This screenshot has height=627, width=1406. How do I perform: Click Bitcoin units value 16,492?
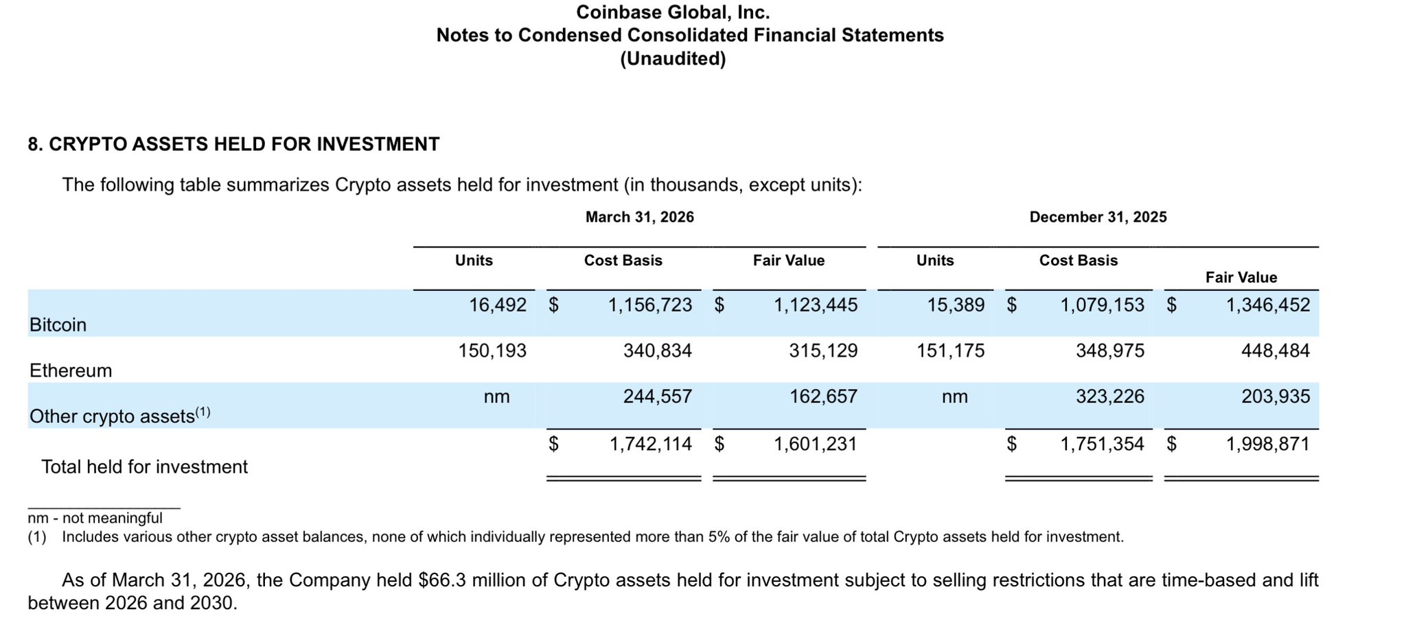coord(498,305)
